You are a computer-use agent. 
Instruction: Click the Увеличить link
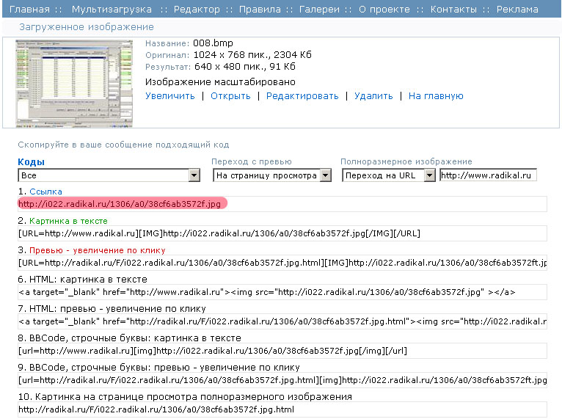point(170,96)
